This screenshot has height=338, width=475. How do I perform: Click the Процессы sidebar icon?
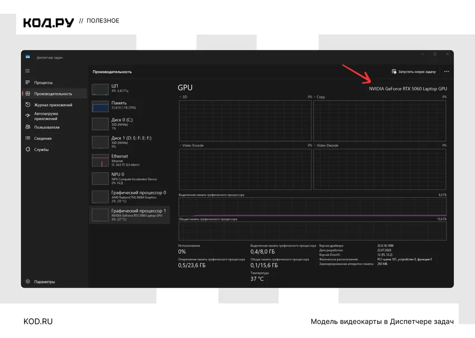tap(27, 82)
